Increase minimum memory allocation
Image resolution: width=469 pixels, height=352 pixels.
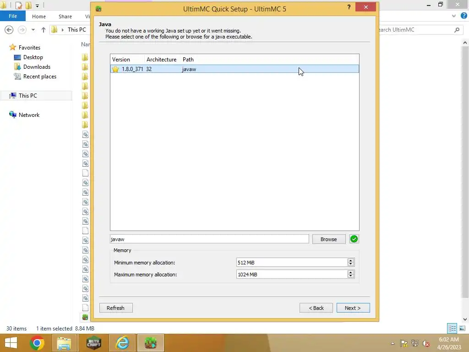(351, 260)
